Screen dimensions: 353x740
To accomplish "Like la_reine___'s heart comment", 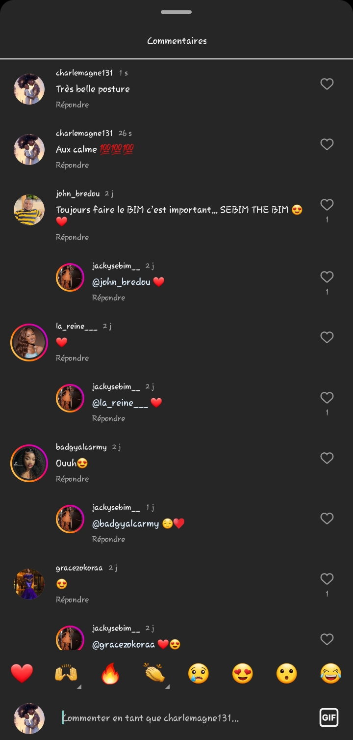I will pyautogui.click(x=327, y=337).
